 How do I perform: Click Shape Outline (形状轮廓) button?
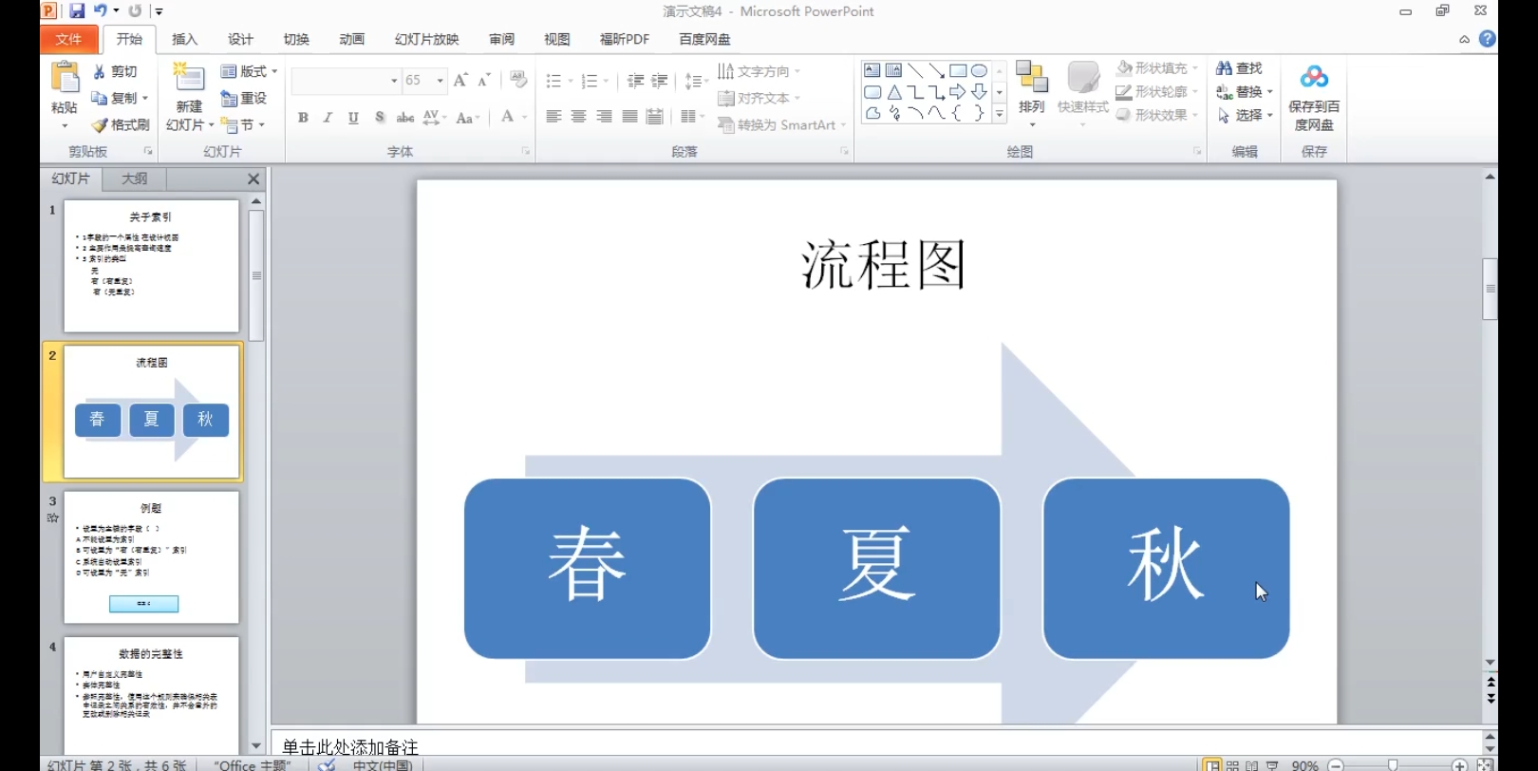tap(1156, 92)
